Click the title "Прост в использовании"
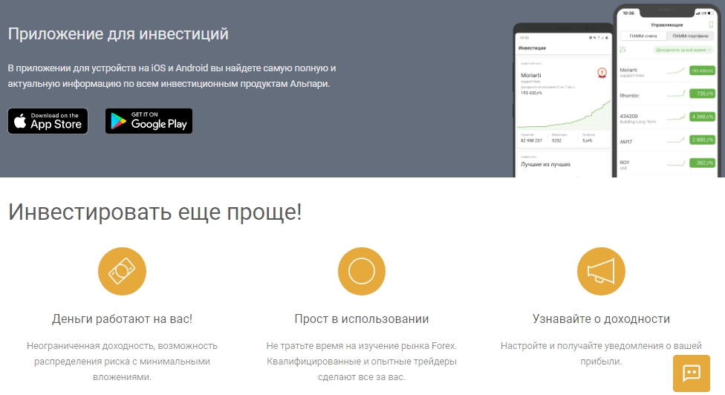This screenshot has width=725, height=395. (x=362, y=319)
